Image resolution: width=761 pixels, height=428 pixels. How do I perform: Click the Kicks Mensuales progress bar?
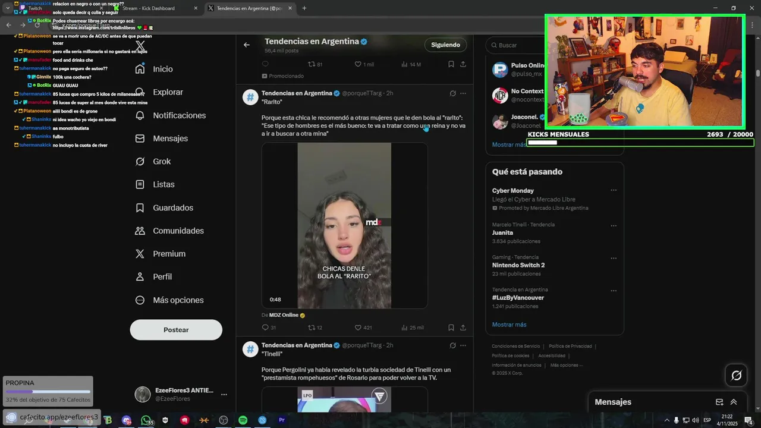(640, 143)
